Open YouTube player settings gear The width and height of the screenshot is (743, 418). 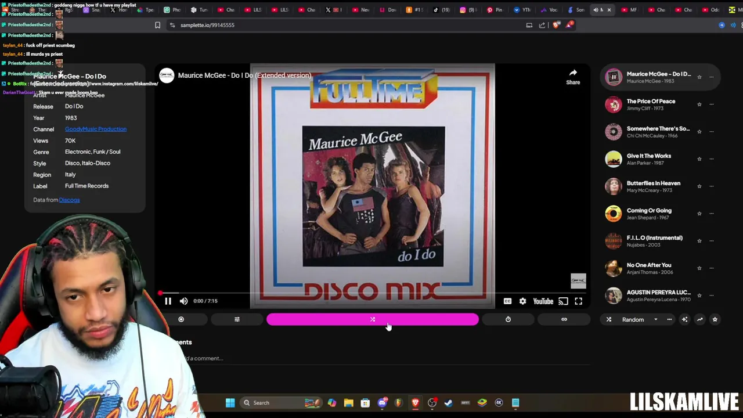[x=522, y=301]
